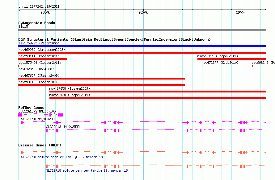Click the shorter orange OMIM SLC22A18 transcript
Image resolution: width=275 pixels, height=180 pixels.
coord(156,166)
